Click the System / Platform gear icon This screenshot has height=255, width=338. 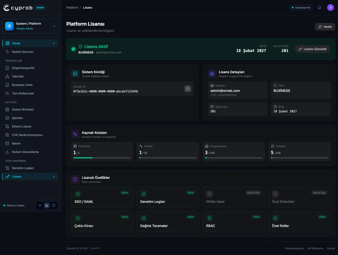[9, 26]
